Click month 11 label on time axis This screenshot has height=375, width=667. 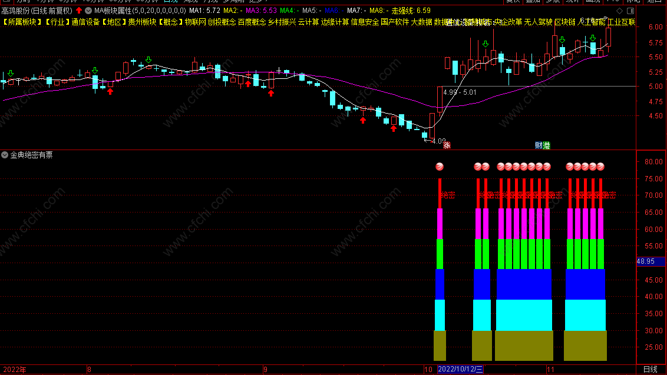click(x=551, y=370)
